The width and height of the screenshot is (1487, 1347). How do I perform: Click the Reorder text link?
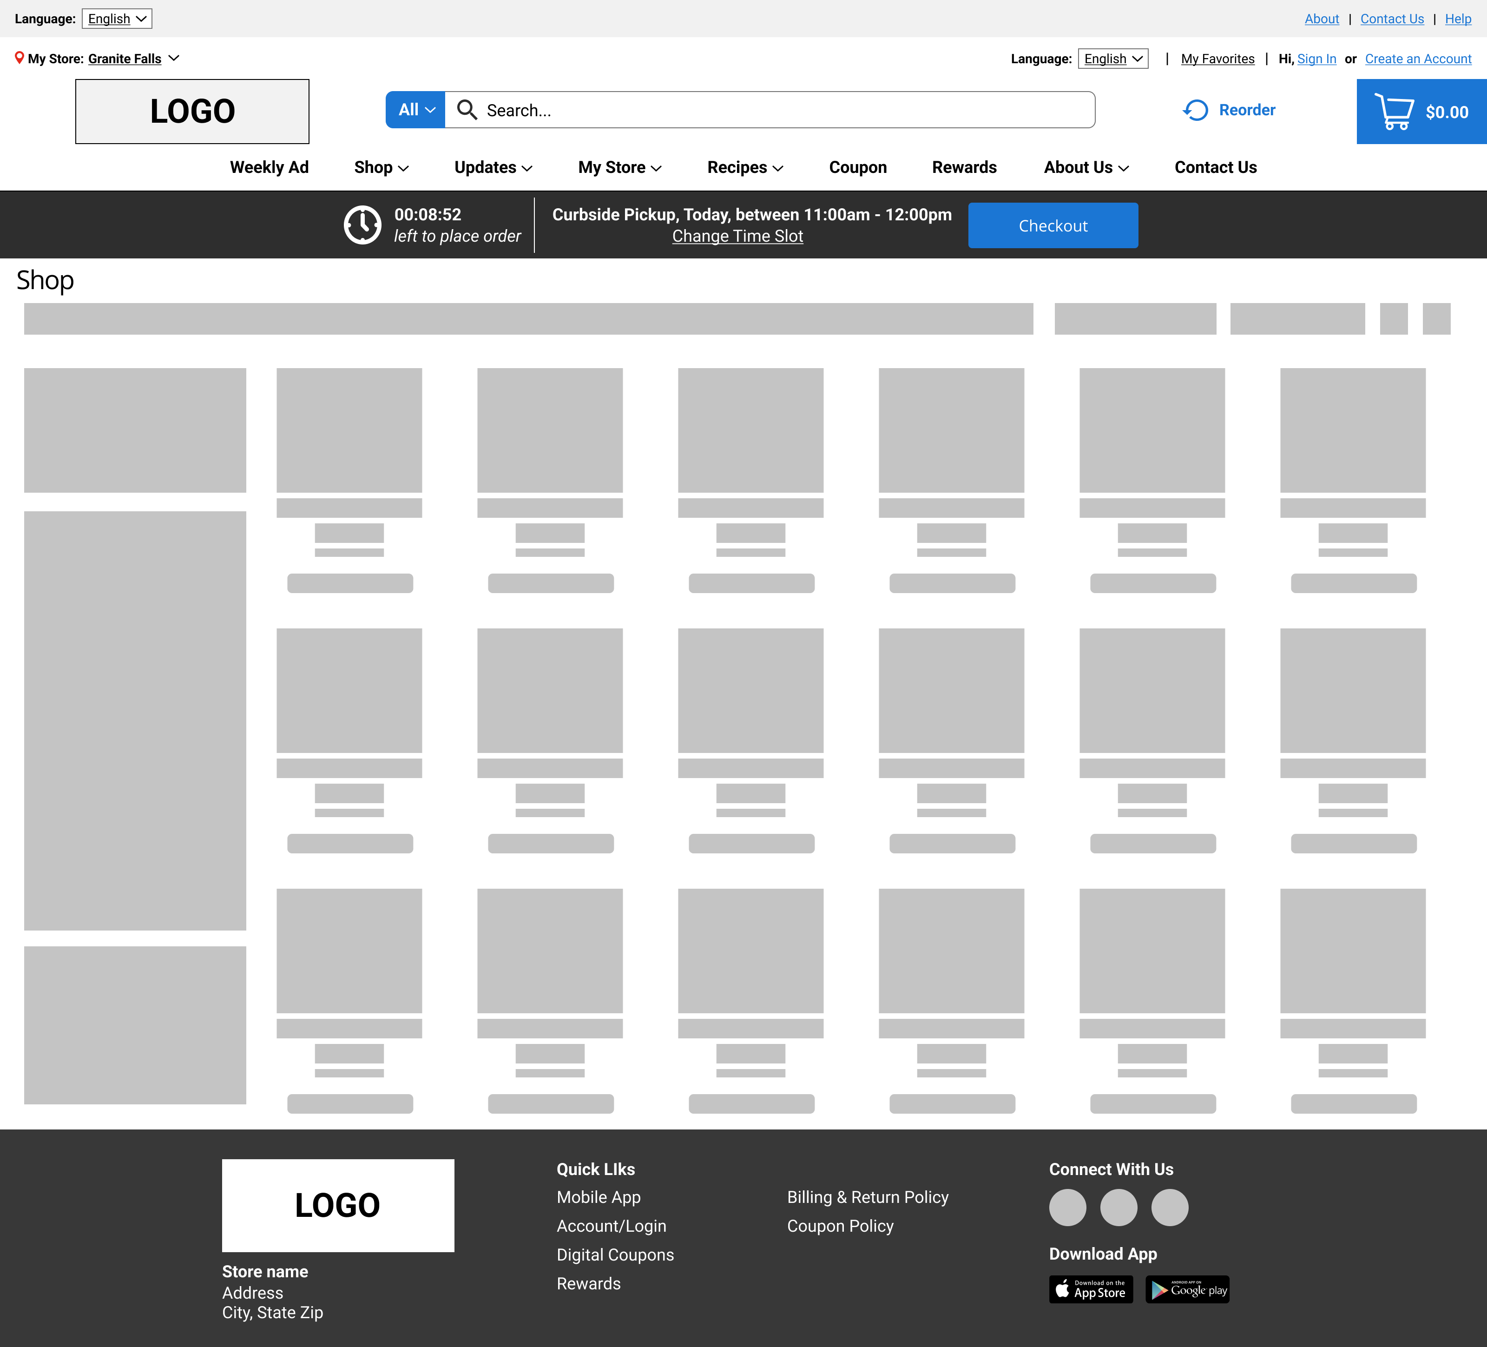click(1247, 110)
